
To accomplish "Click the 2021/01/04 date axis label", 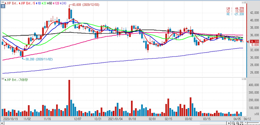I will coord(115,119).
